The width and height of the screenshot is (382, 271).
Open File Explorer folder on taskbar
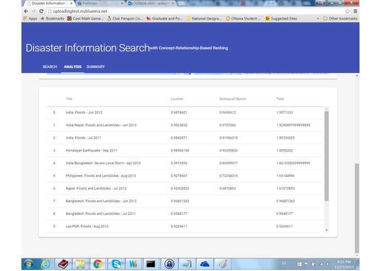80,264
